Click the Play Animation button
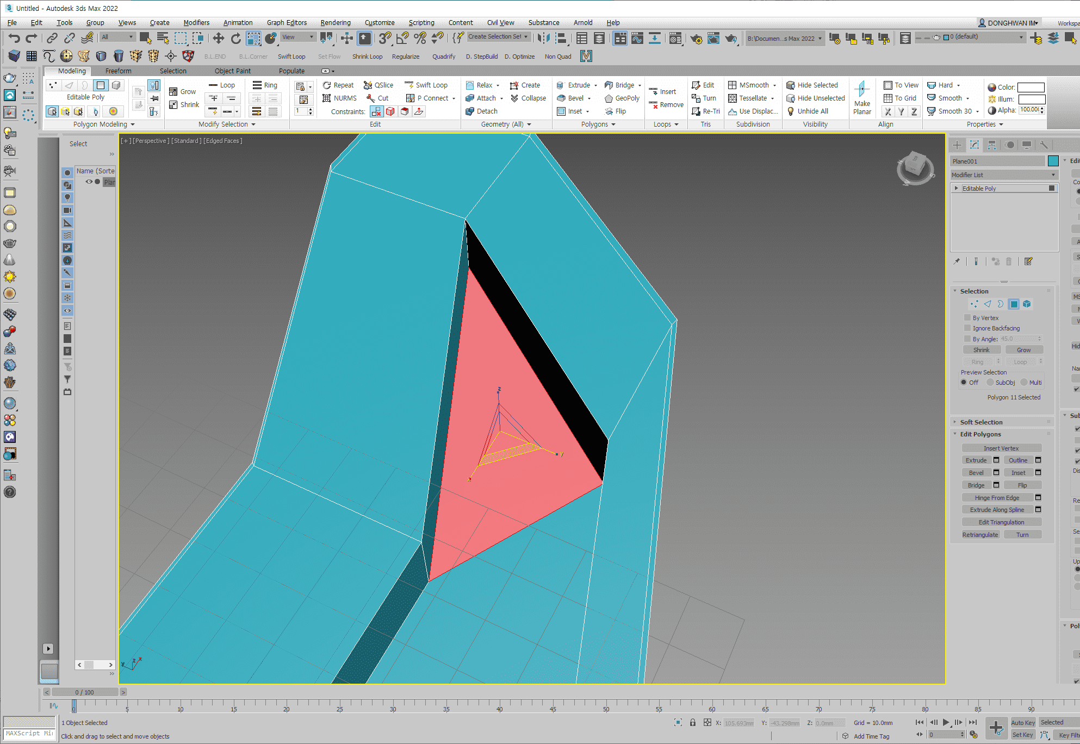1080x744 pixels. click(x=946, y=722)
